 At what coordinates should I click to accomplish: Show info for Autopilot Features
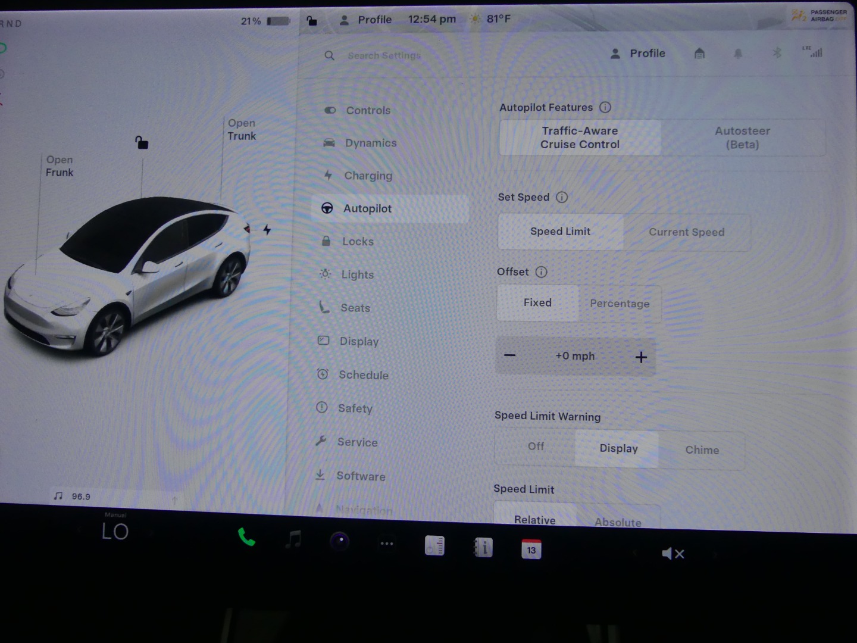click(605, 107)
